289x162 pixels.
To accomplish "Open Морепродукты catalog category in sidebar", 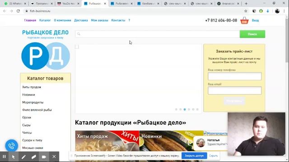I will click(x=33, y=102).
